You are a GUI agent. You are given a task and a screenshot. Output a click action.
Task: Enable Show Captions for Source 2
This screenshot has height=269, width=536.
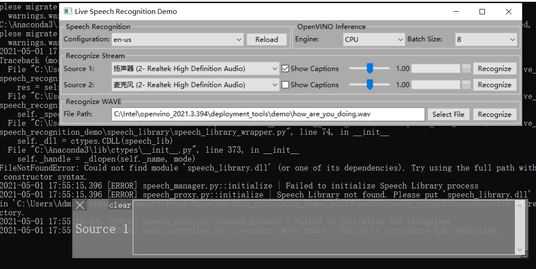(x=285, y=85)
